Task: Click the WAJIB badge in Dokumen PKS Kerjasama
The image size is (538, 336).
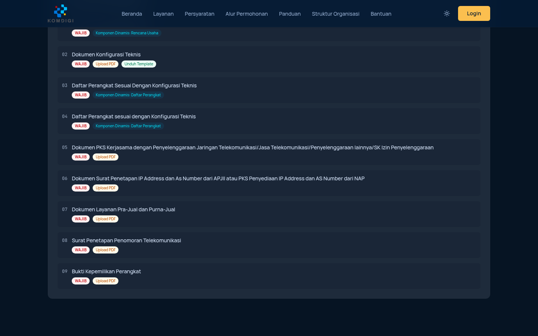Action: tap(81, 157)
